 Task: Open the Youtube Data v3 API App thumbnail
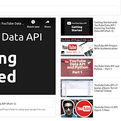tap(77, 109)
